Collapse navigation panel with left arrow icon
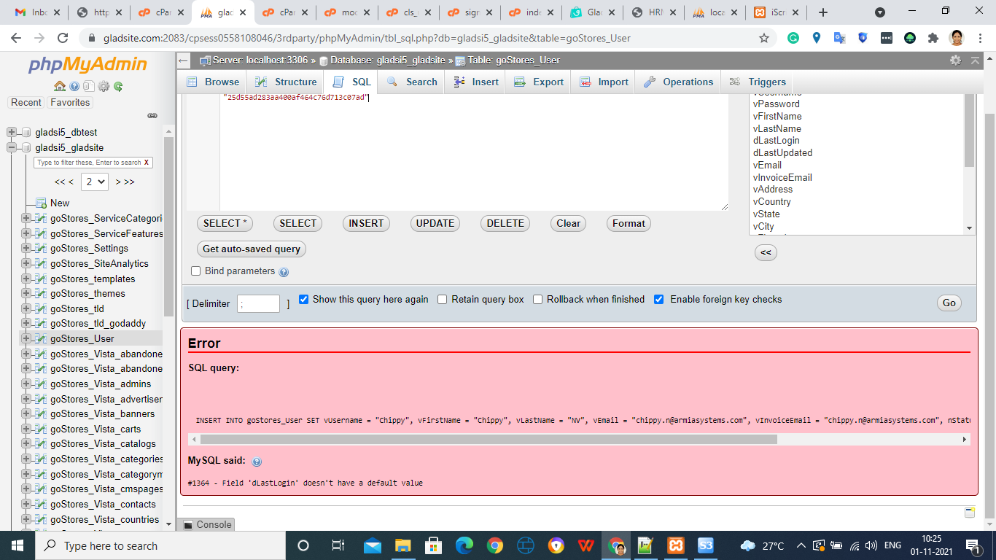 184,61
